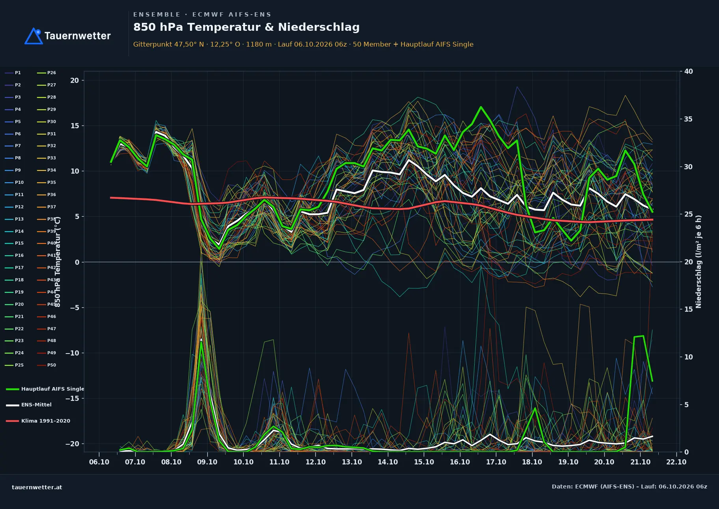Select legend entry P1
Screen dimensions: 719x509
pos(13,73)
